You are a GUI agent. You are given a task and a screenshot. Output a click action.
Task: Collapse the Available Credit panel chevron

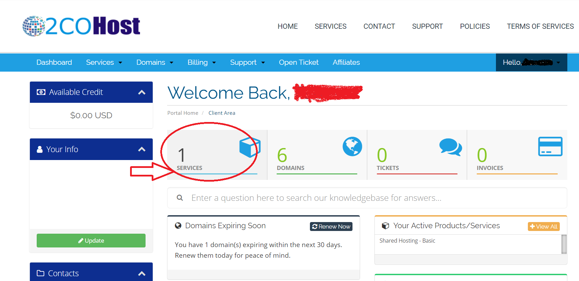[x=142, y=92]
